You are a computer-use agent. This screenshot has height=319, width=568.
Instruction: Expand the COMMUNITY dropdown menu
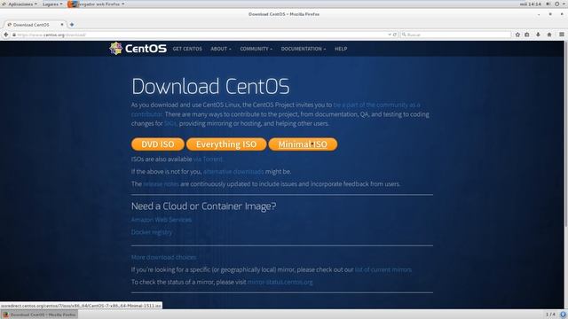pos(256,49)
